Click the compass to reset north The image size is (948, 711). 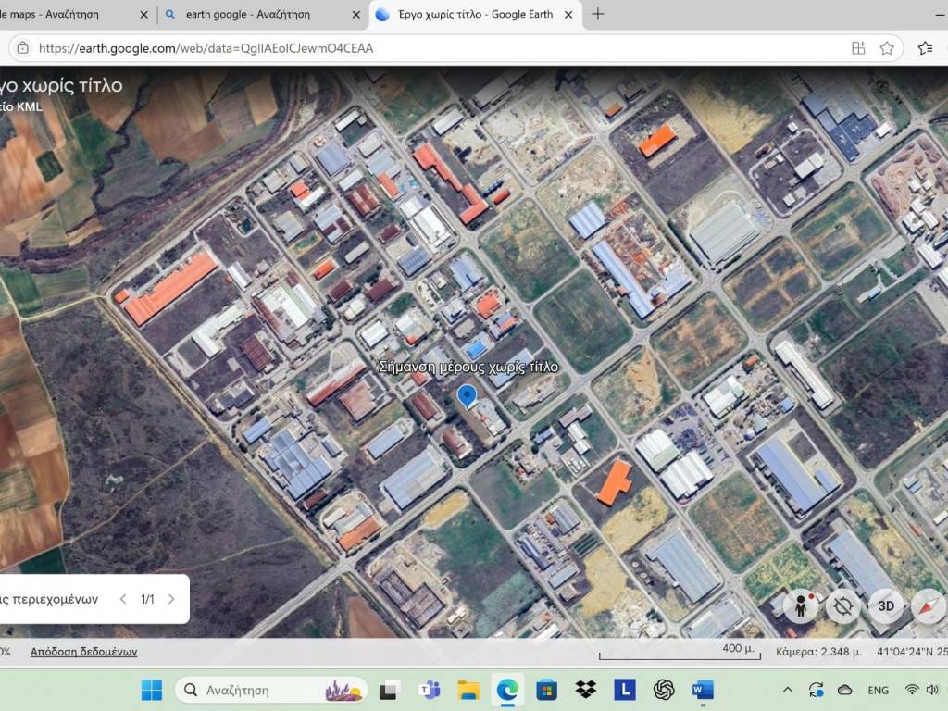928,606
